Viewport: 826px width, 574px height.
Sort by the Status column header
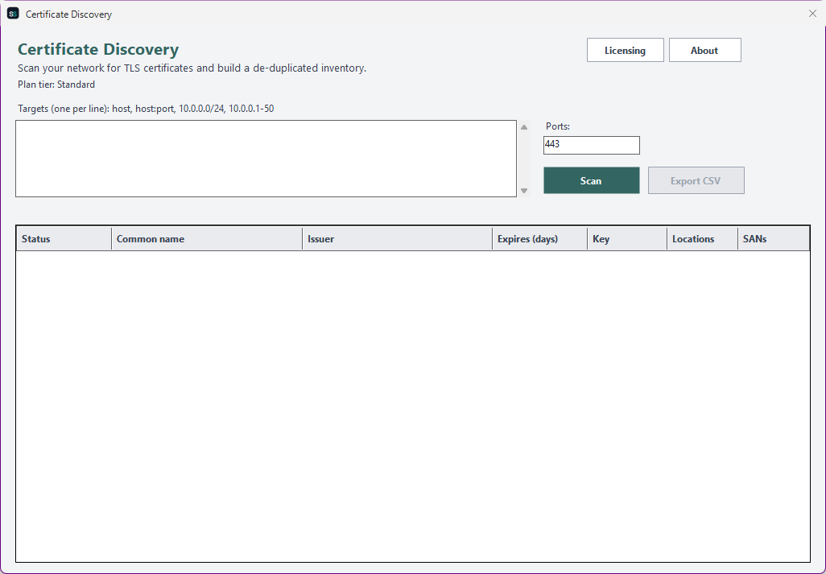64,239
